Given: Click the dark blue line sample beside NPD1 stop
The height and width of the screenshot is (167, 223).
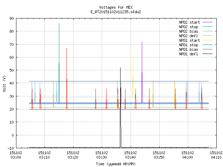Looking at the screenshot, I should click(207, 45).
